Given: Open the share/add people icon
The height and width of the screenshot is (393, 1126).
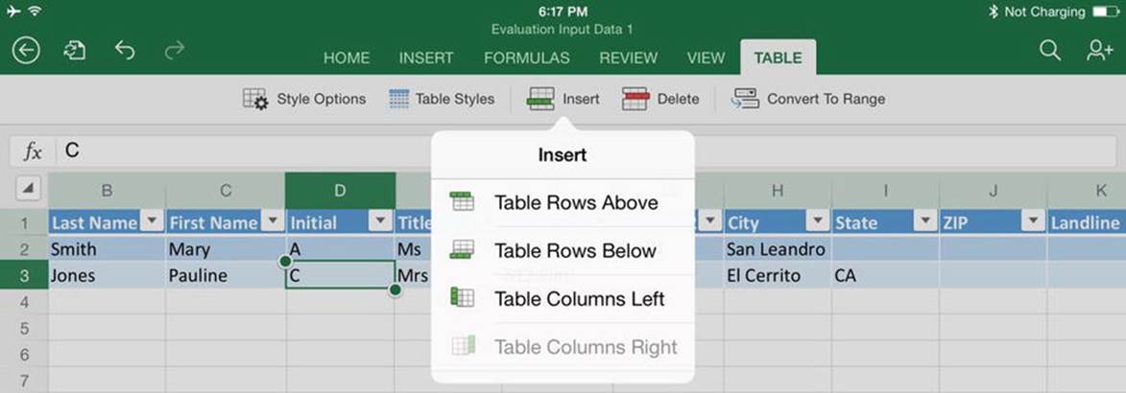Looking at the screenshot, I should click(1099, 50).
